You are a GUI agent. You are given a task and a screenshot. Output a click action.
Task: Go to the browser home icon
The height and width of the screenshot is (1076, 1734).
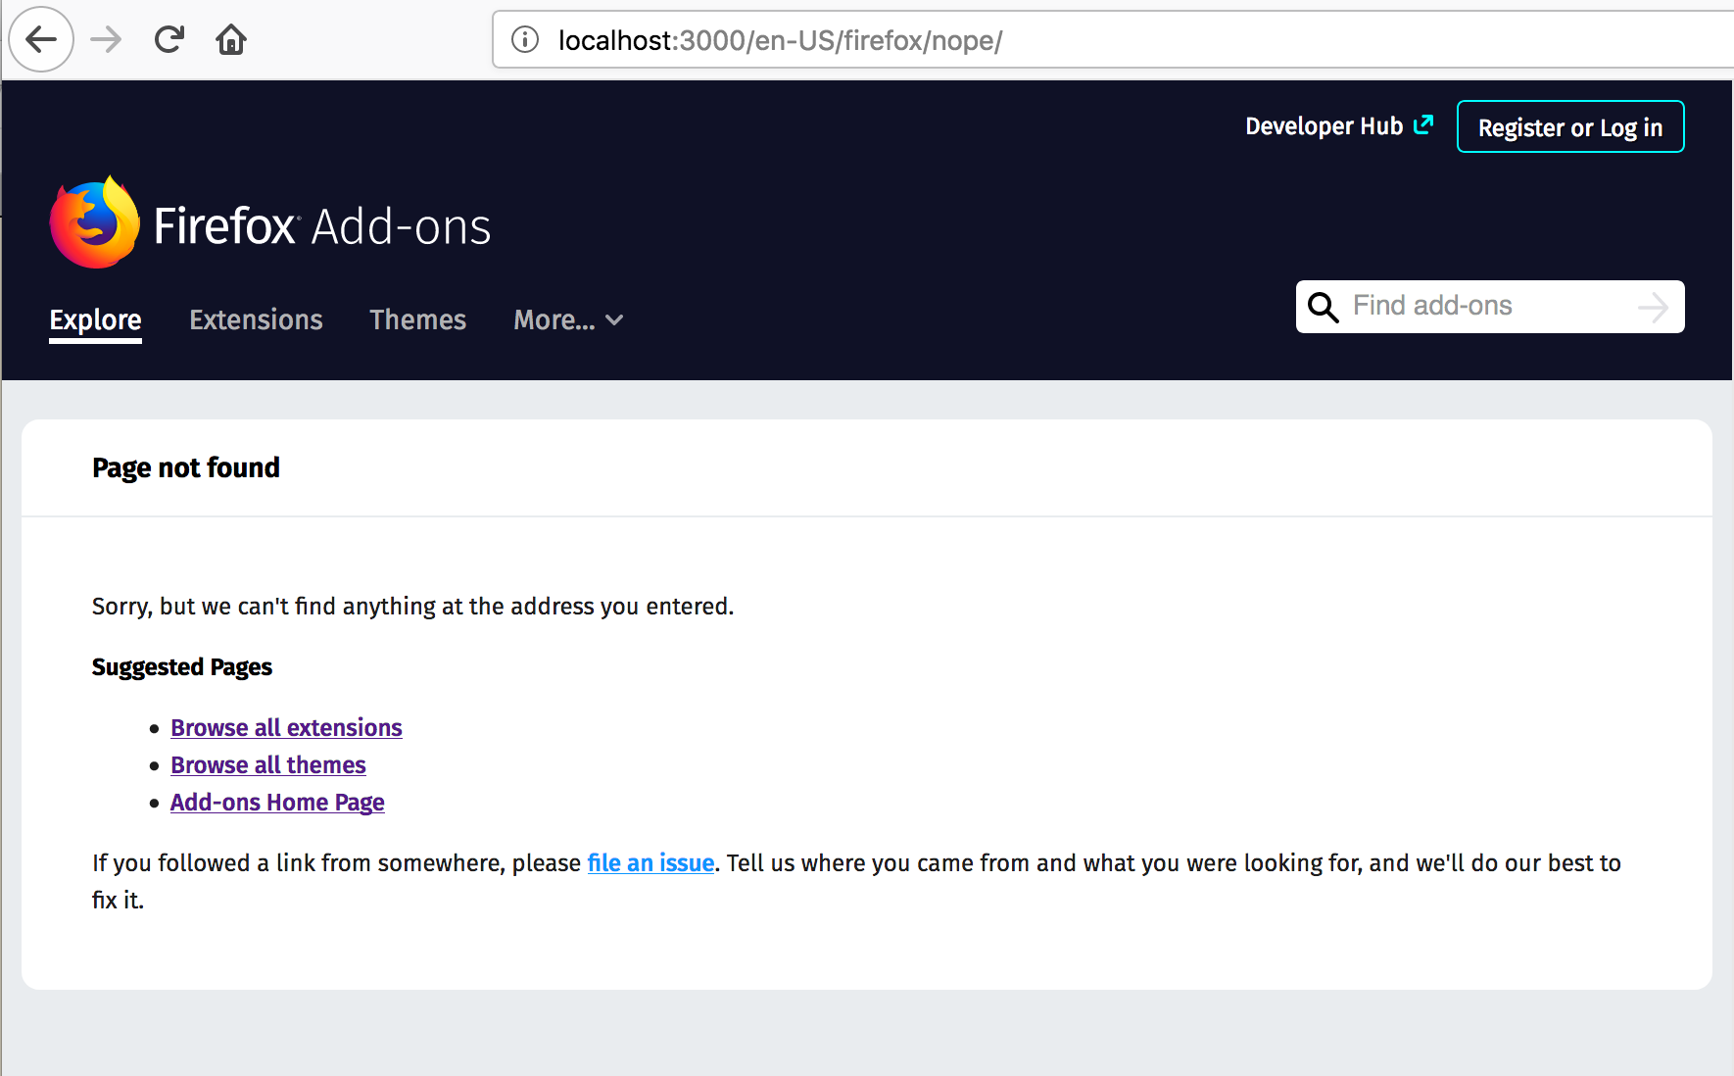(x=231, y=39)
